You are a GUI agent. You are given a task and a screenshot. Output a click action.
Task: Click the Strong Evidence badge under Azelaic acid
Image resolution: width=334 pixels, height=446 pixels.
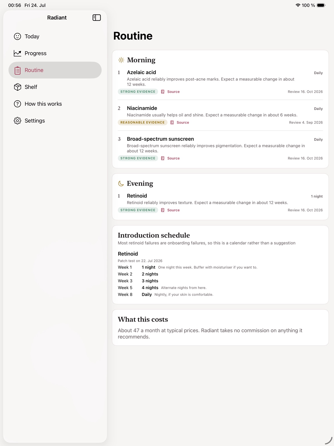coord(138,92)
